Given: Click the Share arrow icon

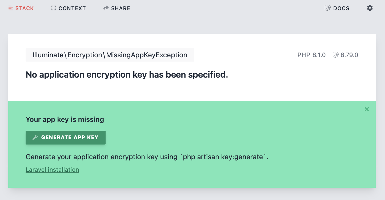Looking at the screenshot, I should 106,8.
